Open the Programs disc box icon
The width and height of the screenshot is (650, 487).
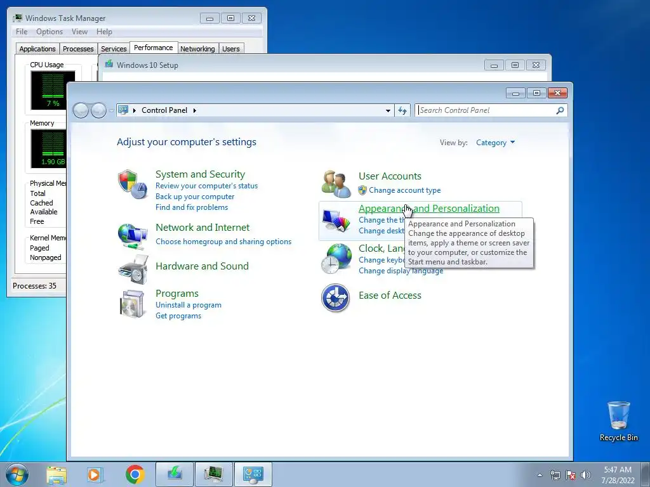[x=132, y=304]
